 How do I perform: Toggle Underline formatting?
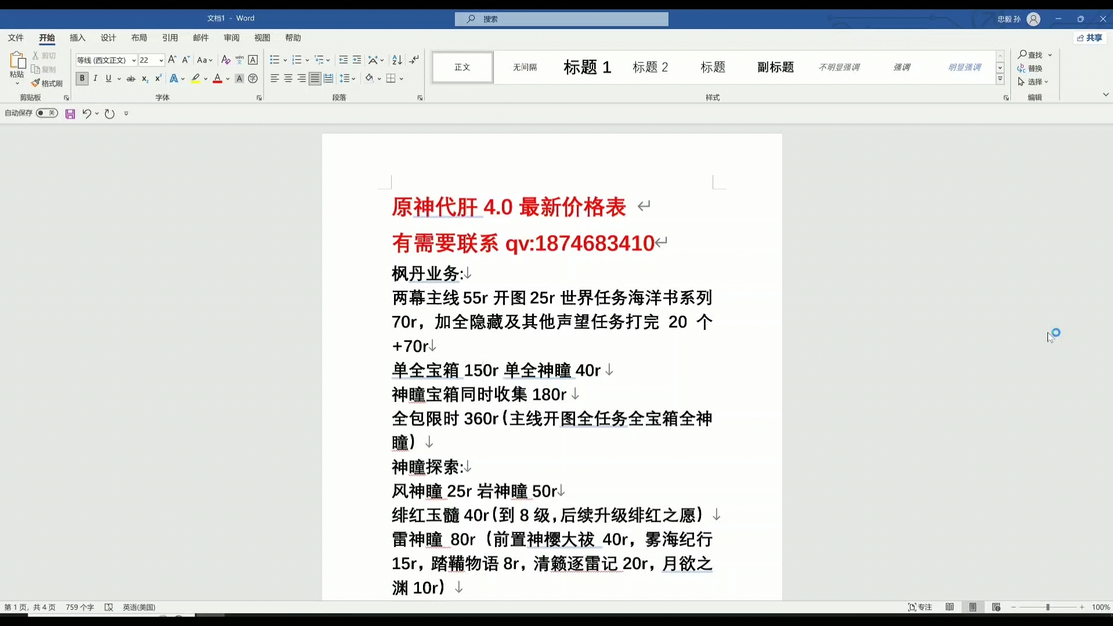coord(109,78)
